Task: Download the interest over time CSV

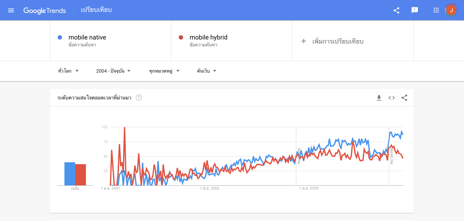Action: click(379, 98)
